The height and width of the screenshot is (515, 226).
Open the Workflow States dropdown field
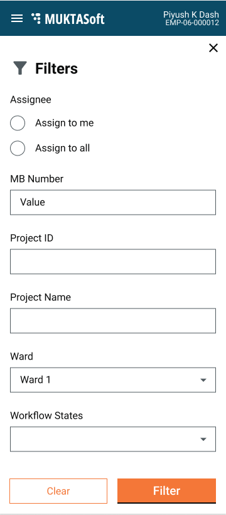[x=113, y=439]
